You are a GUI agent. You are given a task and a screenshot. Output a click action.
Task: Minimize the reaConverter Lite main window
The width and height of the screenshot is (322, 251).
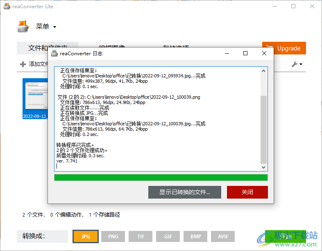(x=275, y=7)
